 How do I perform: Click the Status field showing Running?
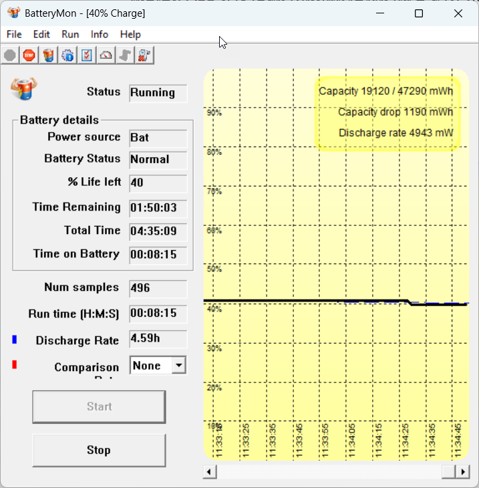click(x=158, y=93)
